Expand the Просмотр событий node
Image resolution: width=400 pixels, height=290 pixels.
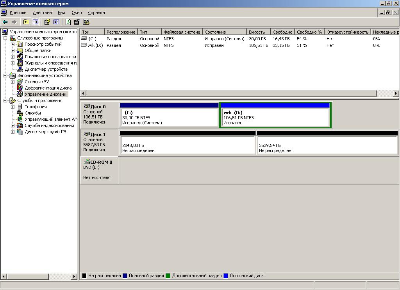(13, 44)
